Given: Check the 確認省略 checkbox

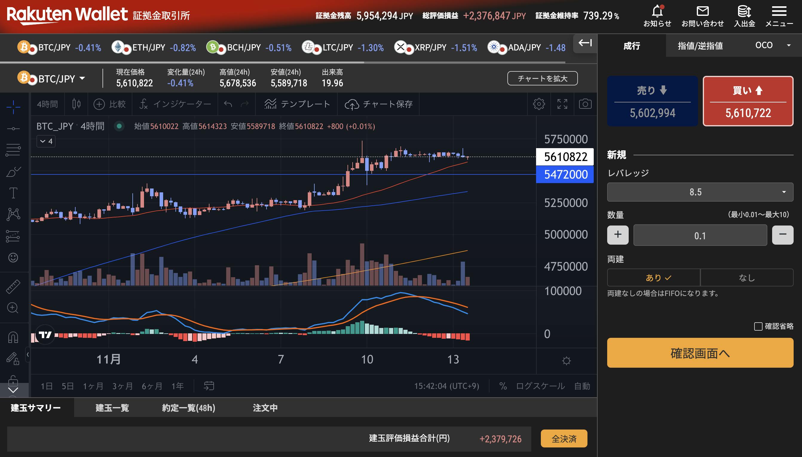Looking at the screenshot, I should (x=758, y=326).
